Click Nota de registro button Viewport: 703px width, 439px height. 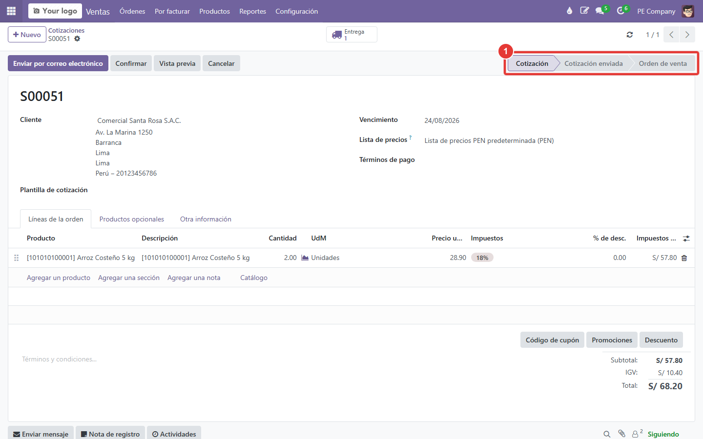coord(110,434)
